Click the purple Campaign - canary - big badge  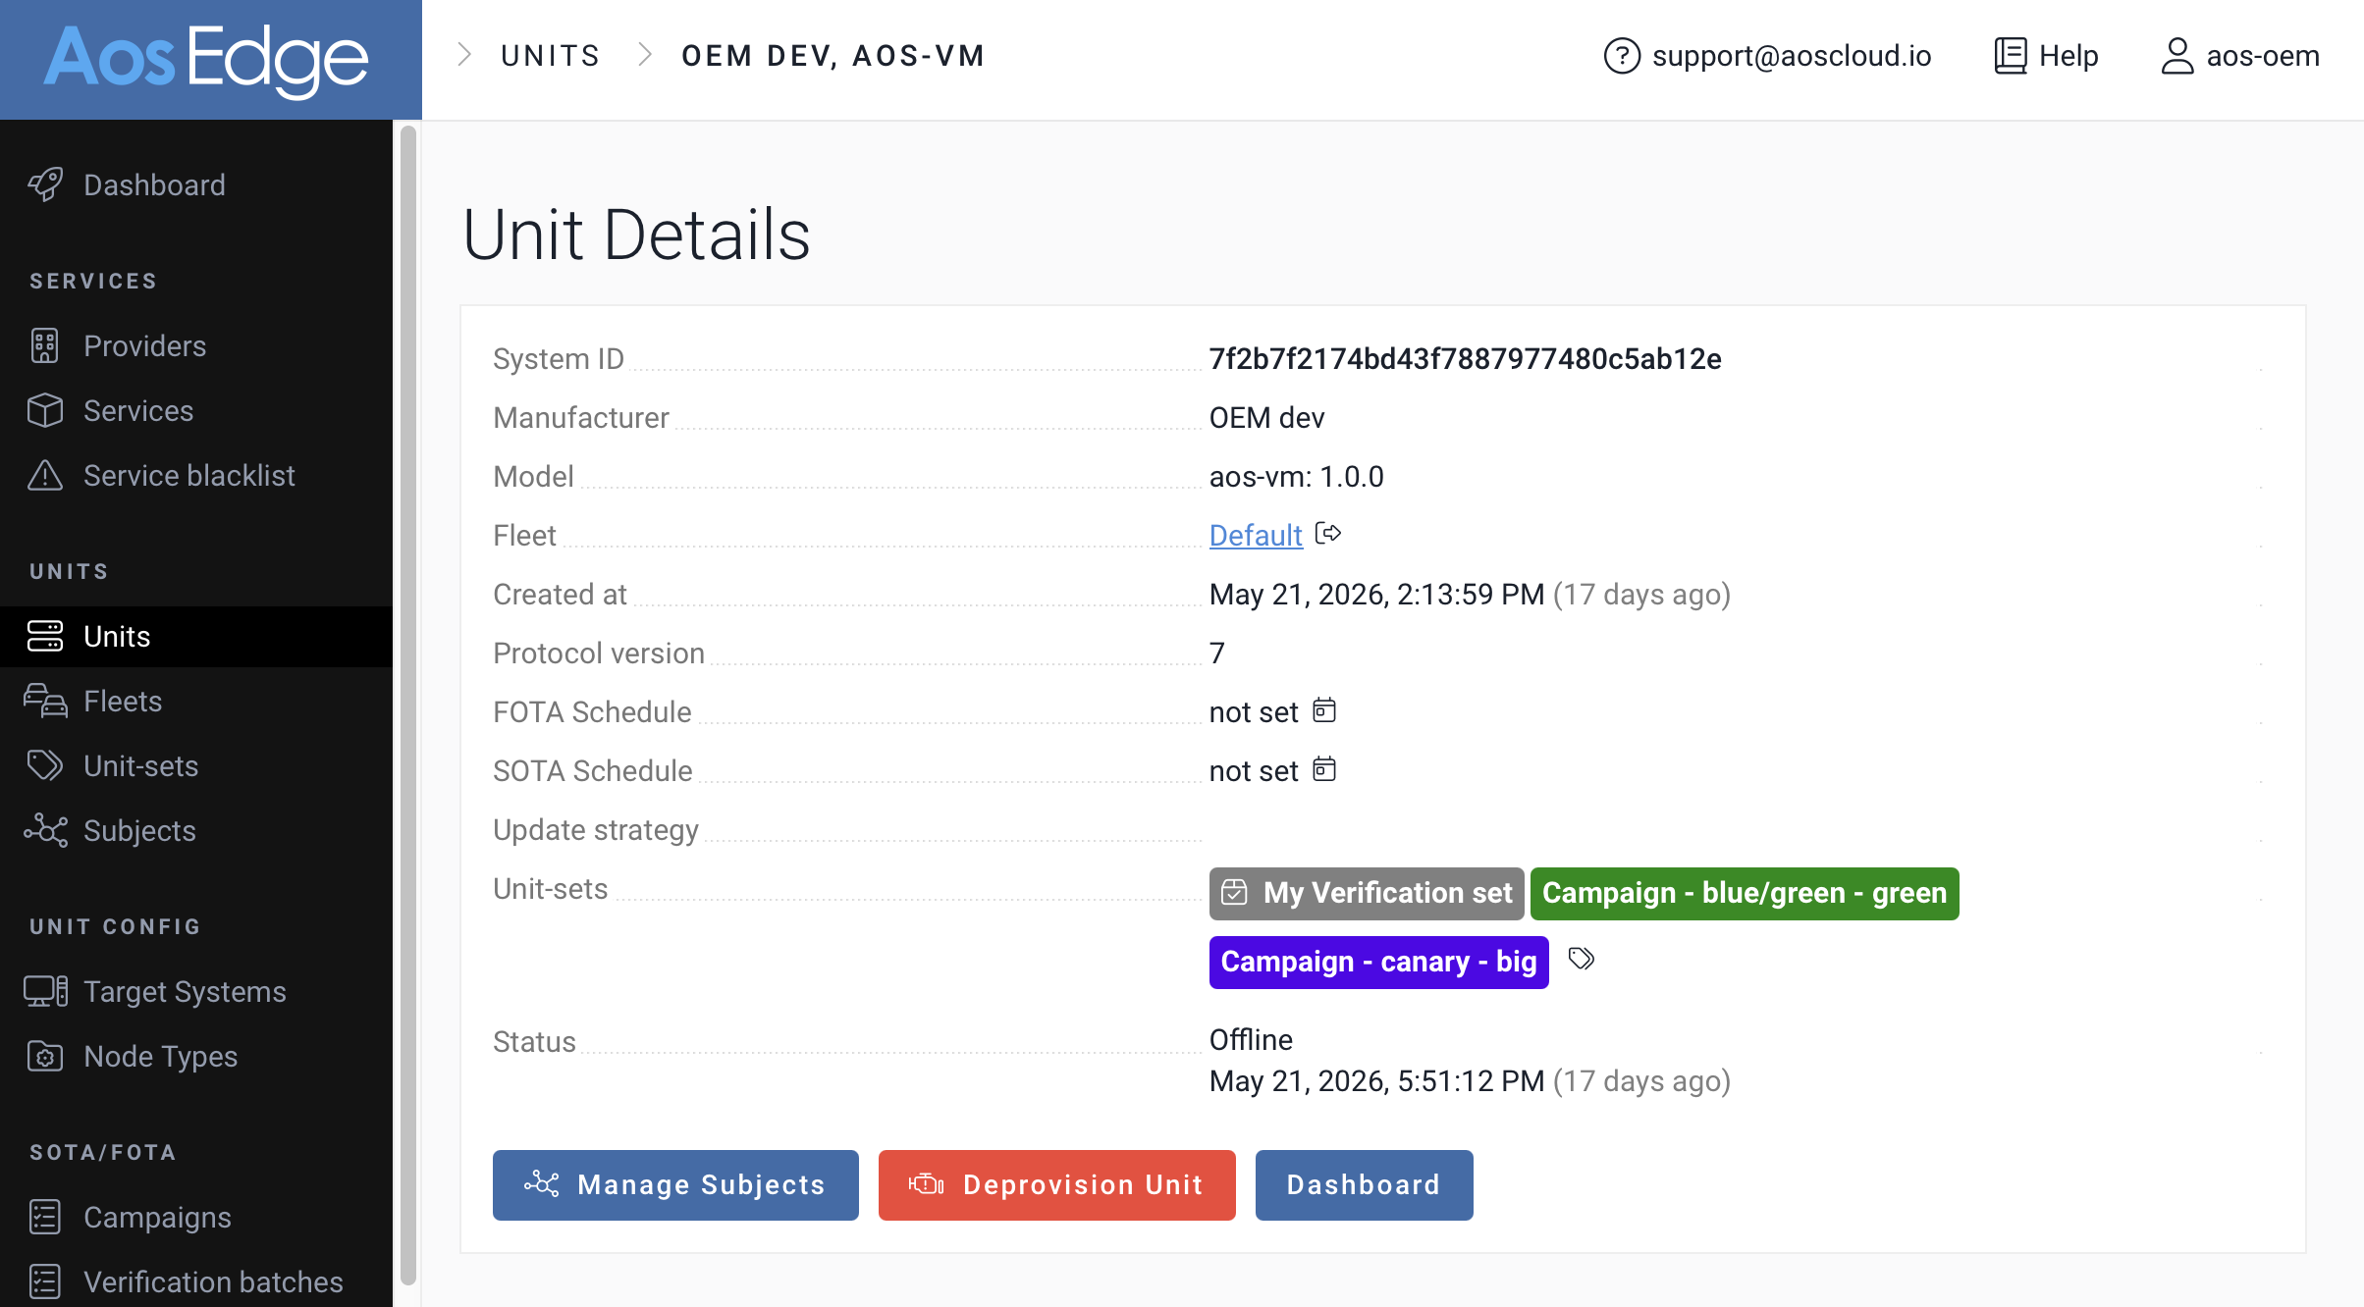[1378, 962]
